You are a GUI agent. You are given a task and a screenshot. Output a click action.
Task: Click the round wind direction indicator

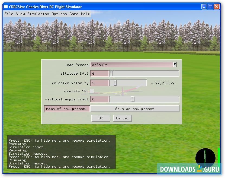pos(205,158)
